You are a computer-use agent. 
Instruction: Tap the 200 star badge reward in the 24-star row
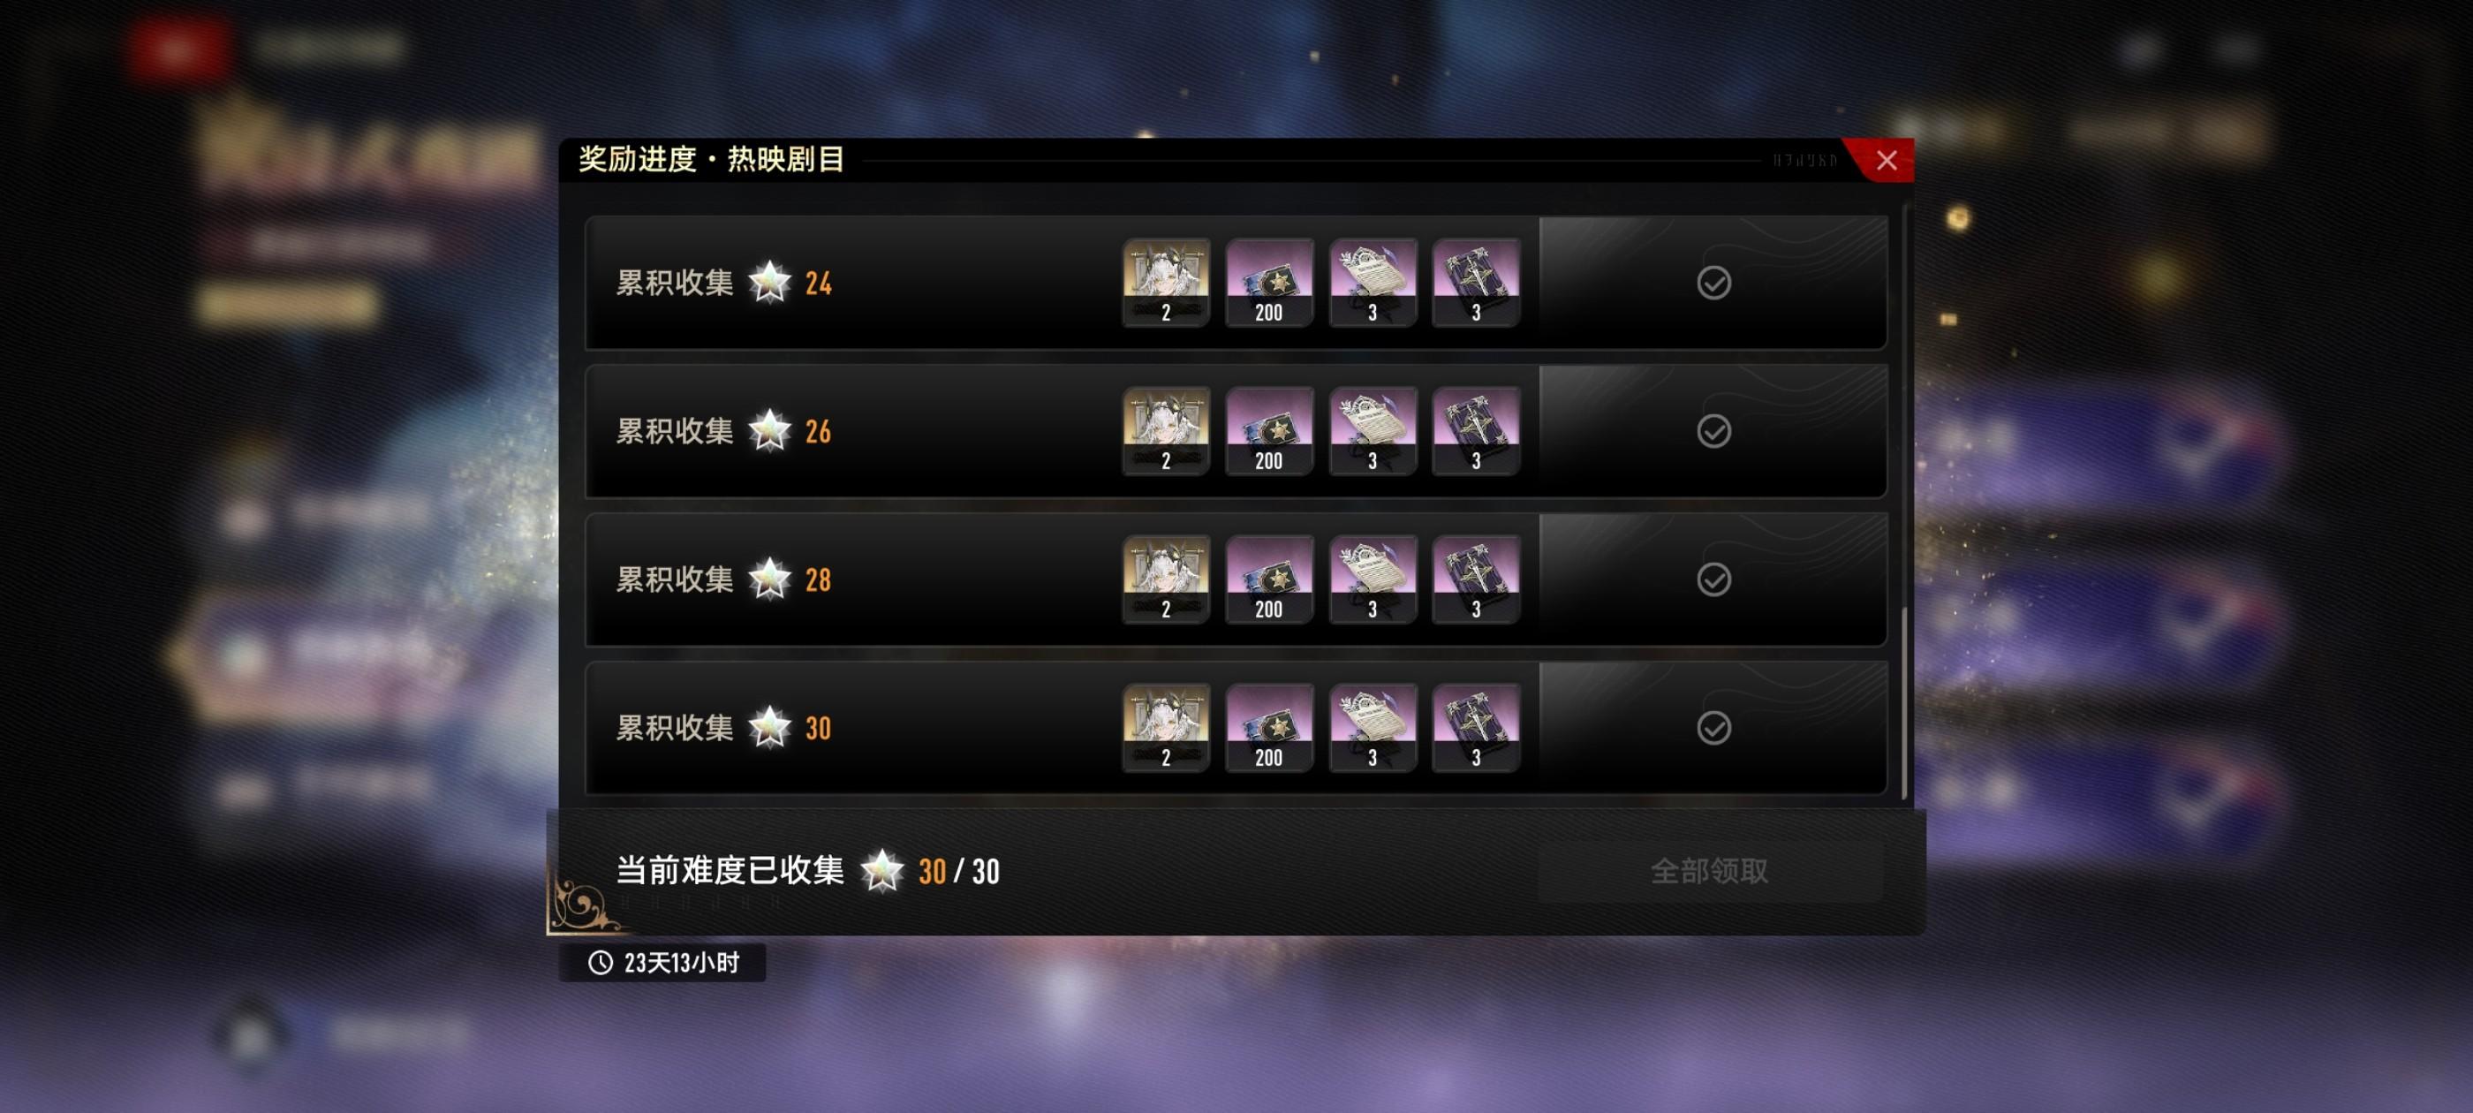tap(1269, 284)
